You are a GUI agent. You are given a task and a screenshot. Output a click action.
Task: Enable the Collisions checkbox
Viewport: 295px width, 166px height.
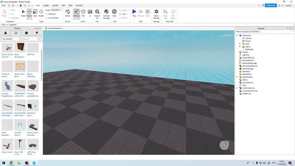(47, 14)
